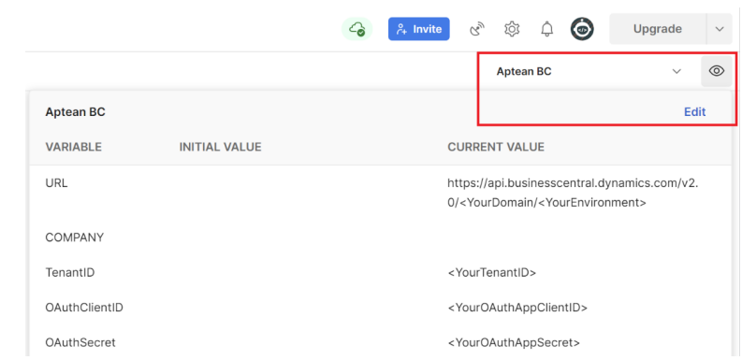742x360 pixels.
Task: Select the business central URL current value
Action: click(573, 193)
